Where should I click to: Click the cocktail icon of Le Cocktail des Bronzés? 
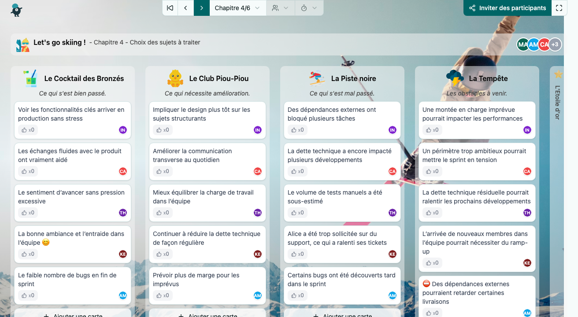click(30, 78)
